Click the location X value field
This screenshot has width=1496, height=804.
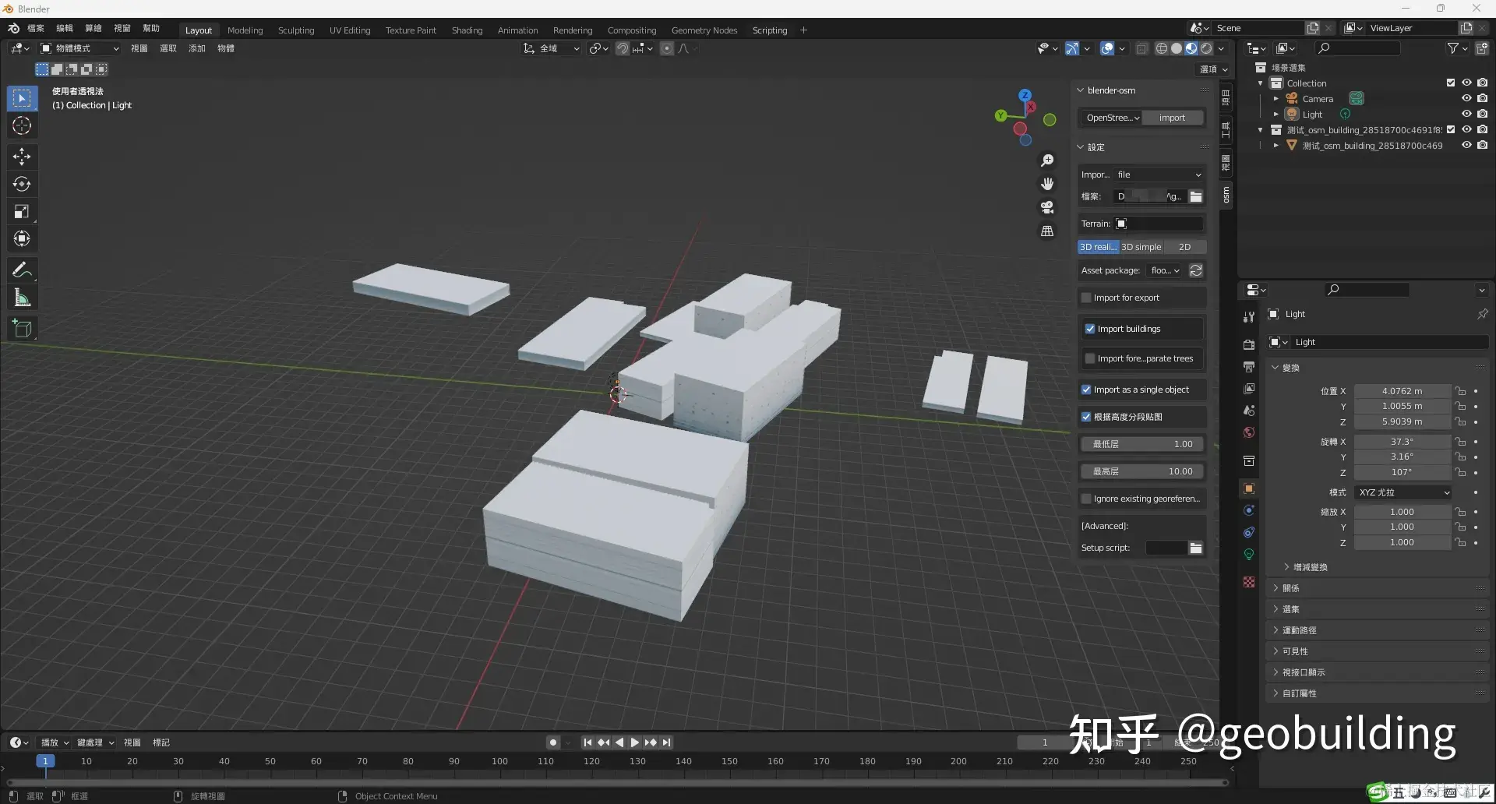[1402, 391]
